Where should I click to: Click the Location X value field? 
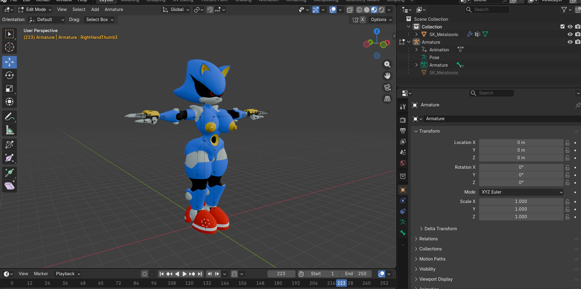coord(521,143)
